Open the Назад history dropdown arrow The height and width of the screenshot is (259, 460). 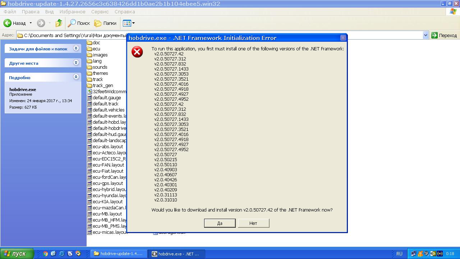(31, 23)
